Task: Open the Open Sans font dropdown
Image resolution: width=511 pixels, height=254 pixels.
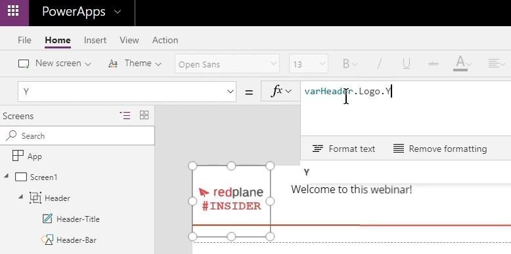Action: (227, 63)
